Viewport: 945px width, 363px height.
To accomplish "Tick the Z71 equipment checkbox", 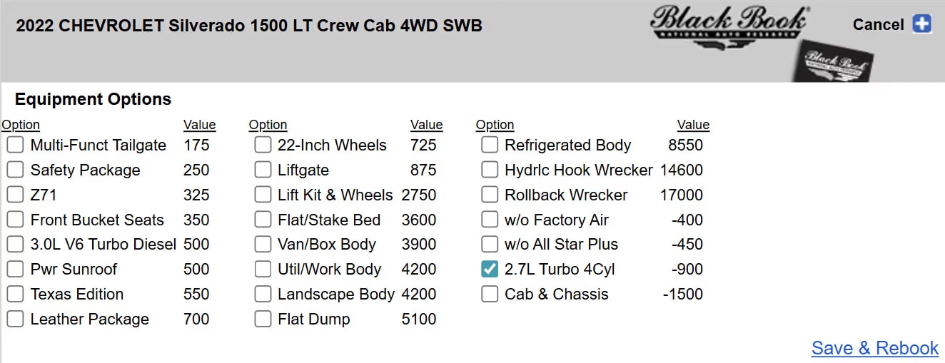I will click(16, 195).
